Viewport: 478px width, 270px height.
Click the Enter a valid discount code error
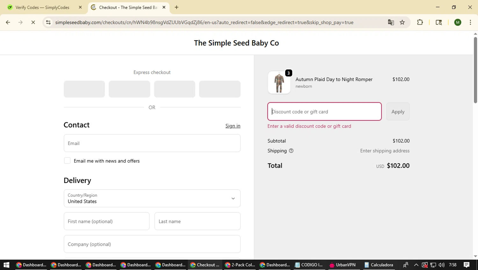point(309,126)
